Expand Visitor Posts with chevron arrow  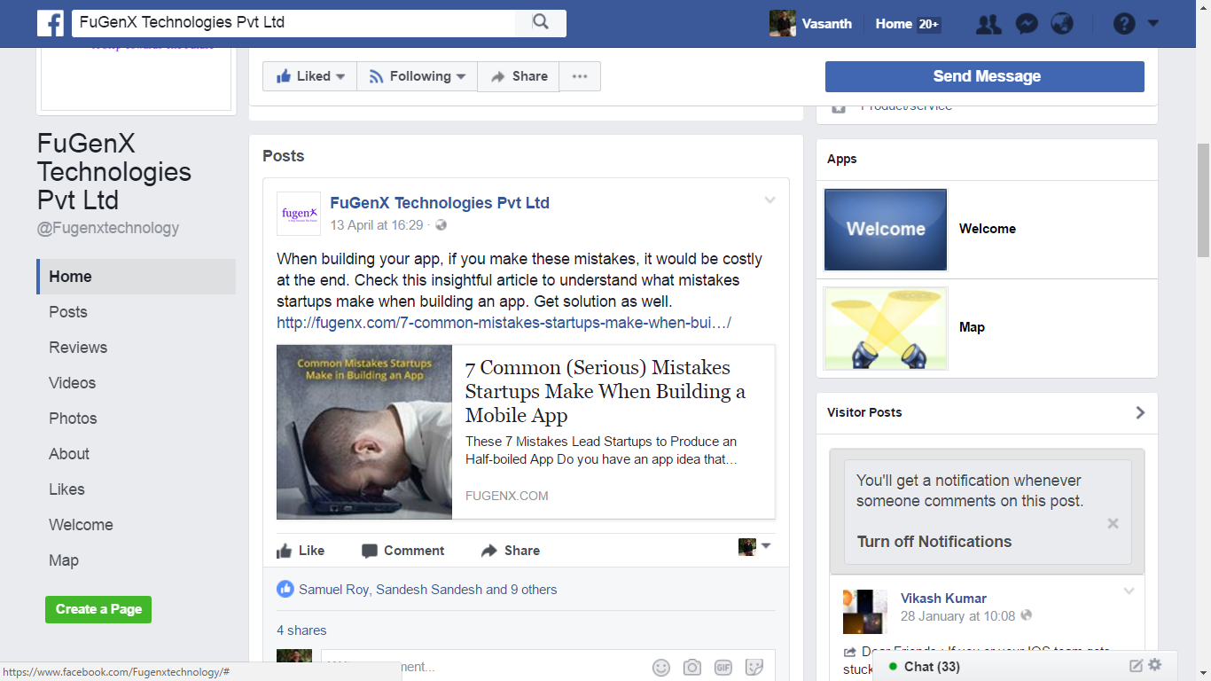[1140, 412]
